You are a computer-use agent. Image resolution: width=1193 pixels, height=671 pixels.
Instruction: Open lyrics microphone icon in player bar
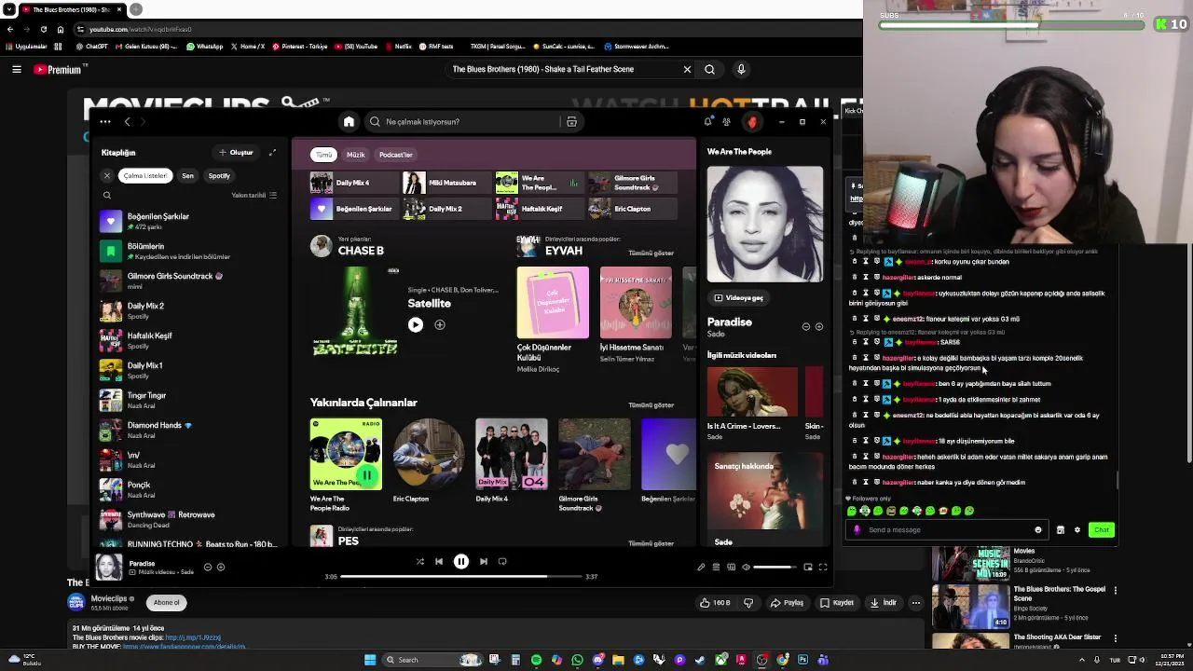point(701,567)
